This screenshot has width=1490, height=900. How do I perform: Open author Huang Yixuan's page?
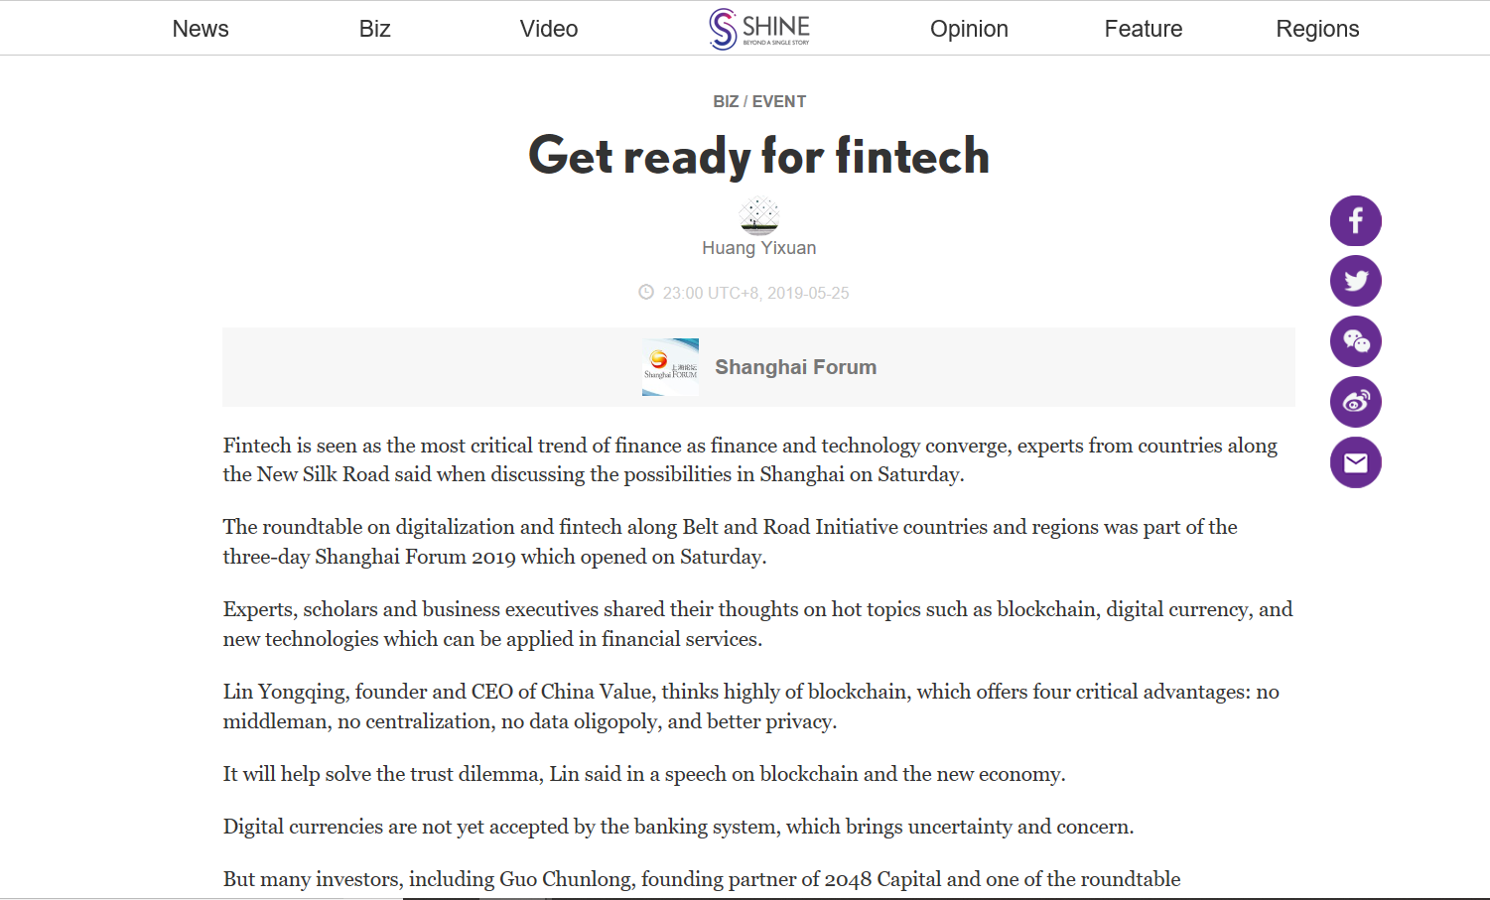tap(759, 248)
